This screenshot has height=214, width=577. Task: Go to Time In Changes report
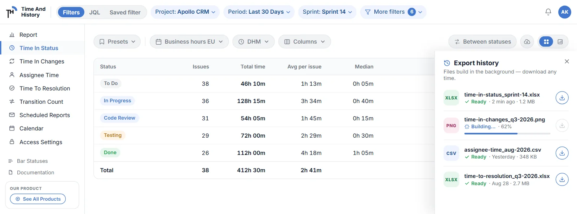(x=42, y=61)
